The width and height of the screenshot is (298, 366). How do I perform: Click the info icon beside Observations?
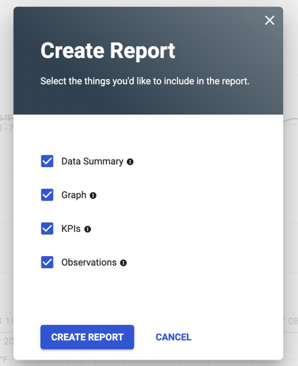123,263
